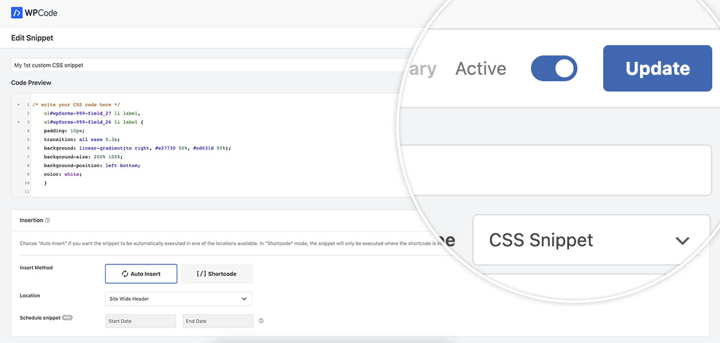Click the Edit Snippet heading
Image resolution: width=720 pixels, height=343 pixels.
[x=32, y=38]
